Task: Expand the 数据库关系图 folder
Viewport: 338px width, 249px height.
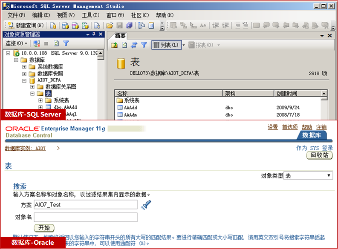Action: (x=32, y=87)
